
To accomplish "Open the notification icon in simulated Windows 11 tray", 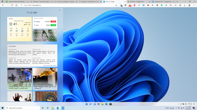I will pyautogui.click(x=194, y=104).
